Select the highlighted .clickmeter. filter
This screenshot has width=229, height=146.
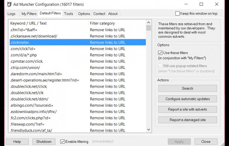78,42
